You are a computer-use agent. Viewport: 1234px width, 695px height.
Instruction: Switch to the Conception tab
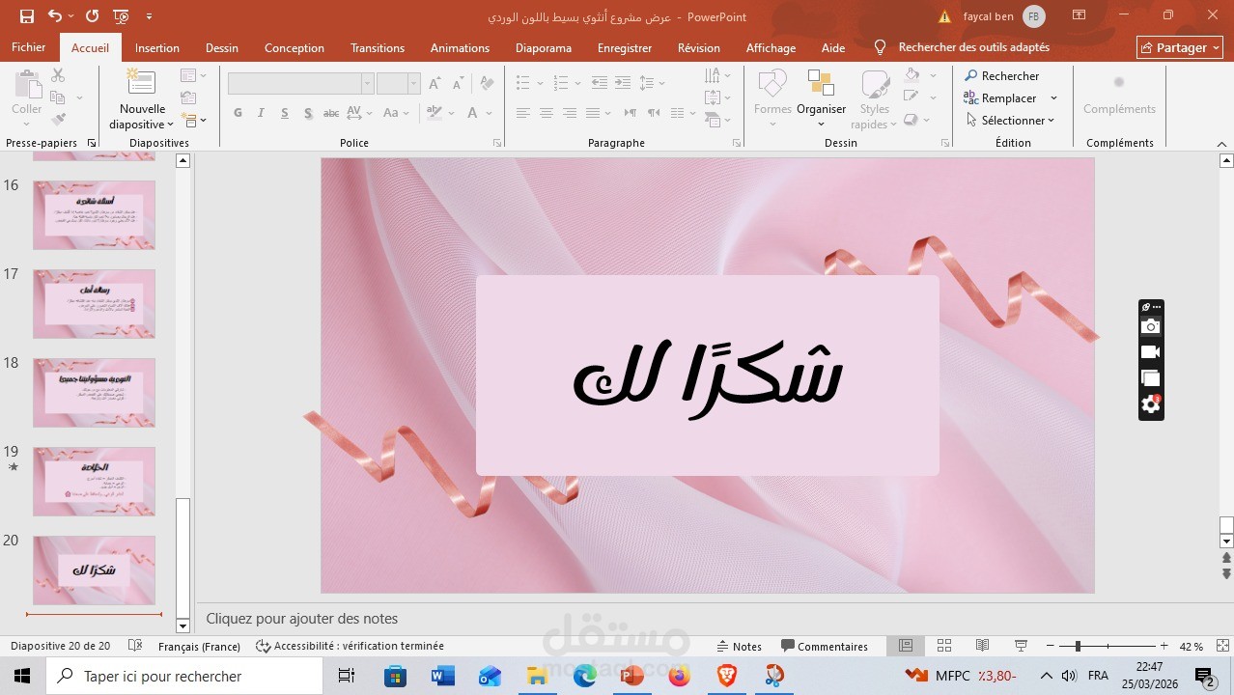[x=294, y=47]
